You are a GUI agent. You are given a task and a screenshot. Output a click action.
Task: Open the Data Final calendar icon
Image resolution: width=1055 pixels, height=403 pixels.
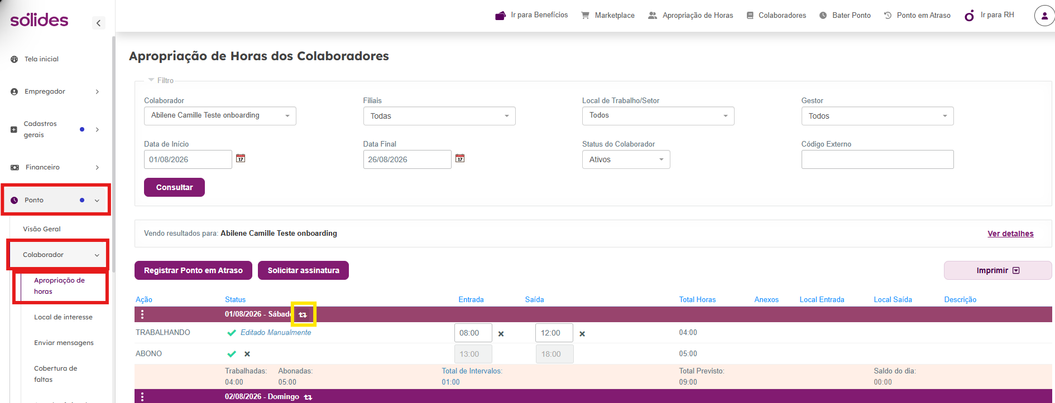click(x=460, y=159)
